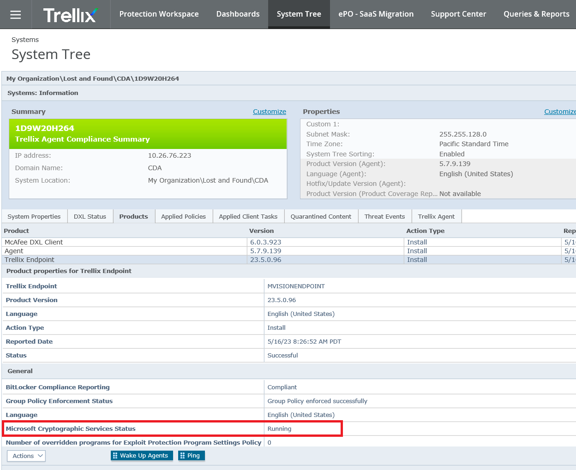Click Wake Up Agents button

click(x=142, y=456)
